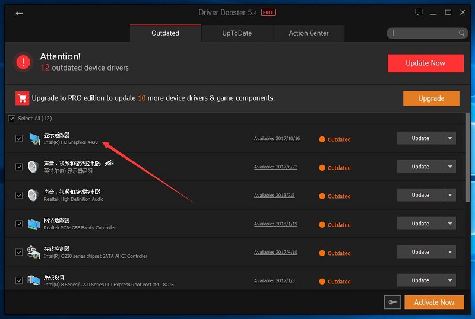Open the Available: 2018/1/19 link
This screenshot has width=475, height=319.
[275, 224]
